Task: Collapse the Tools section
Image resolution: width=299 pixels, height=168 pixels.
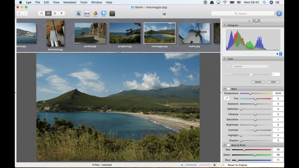Action: tap(225, 59)
